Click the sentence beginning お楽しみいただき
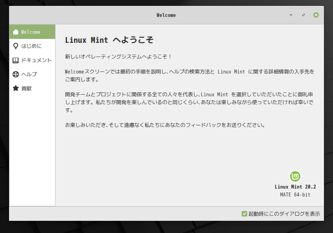333x233 pixels. [x=165, y=125]
